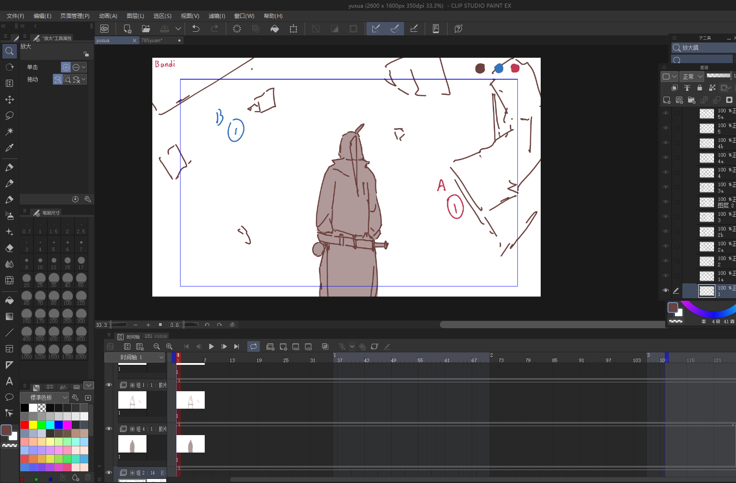Image resolution: width=736 pixels, height=483 pixels.
Task: Select the Eraser tool in left toolbar
Action: tap(9, 248)
